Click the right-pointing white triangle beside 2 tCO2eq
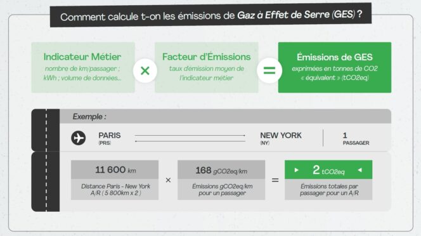The width and height of the screenshot is (421, 236). pyautogui.click(x=297, y=170)
